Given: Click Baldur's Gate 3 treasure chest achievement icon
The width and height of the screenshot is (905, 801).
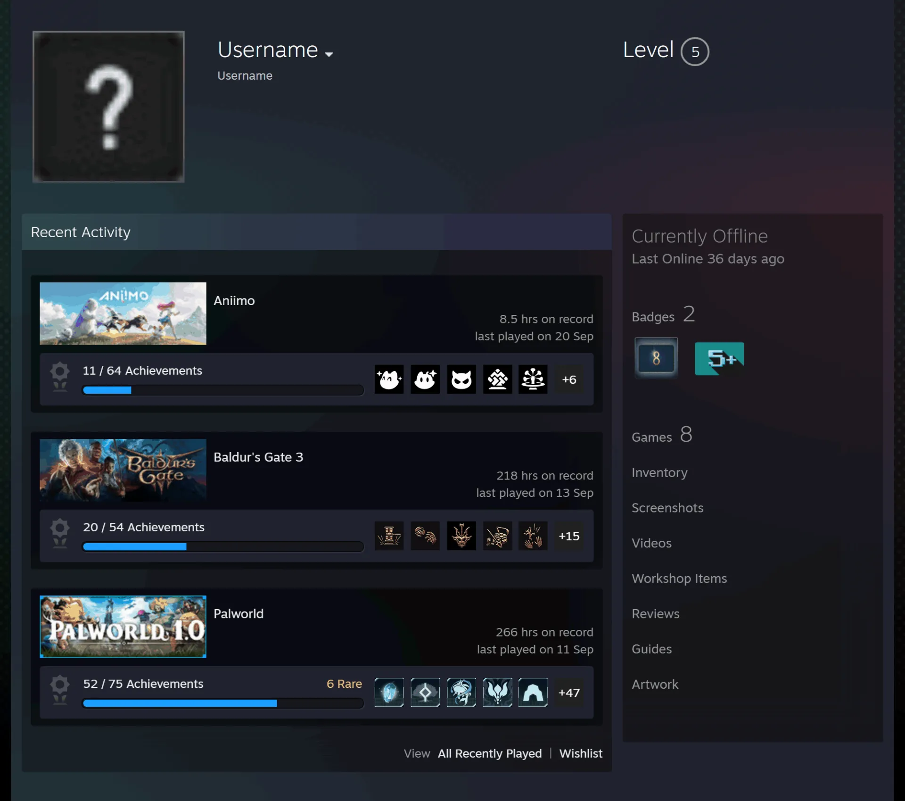Looking at the screenshot, I should [x=497, y=536].
